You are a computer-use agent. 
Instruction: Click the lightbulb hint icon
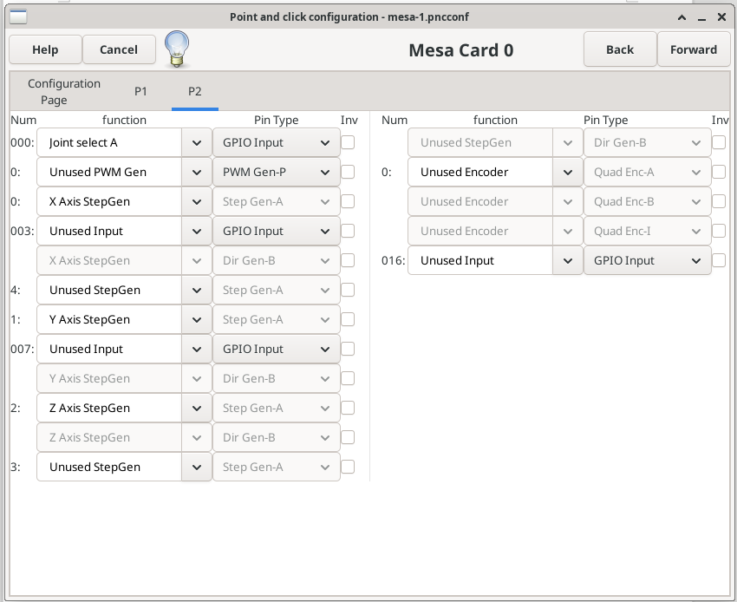pyautogui.click(x=177, y=49)
